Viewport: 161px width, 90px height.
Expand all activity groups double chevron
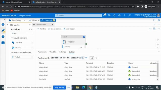coord(29,29)
